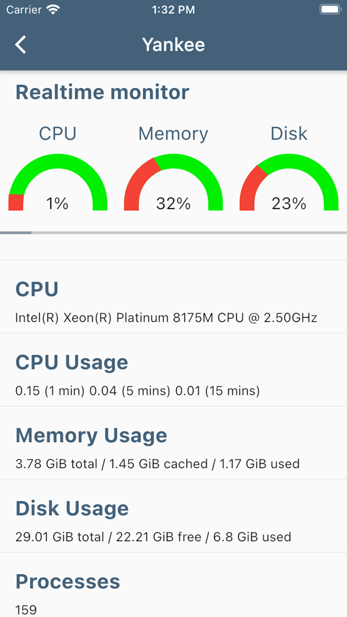Viewport: 347px width, 617px height.
Task: Tap the clock showing 1:32 PM
Action: point(173,9)
